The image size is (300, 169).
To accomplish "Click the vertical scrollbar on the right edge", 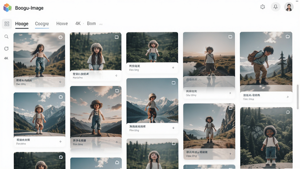I will coord(297,97).
